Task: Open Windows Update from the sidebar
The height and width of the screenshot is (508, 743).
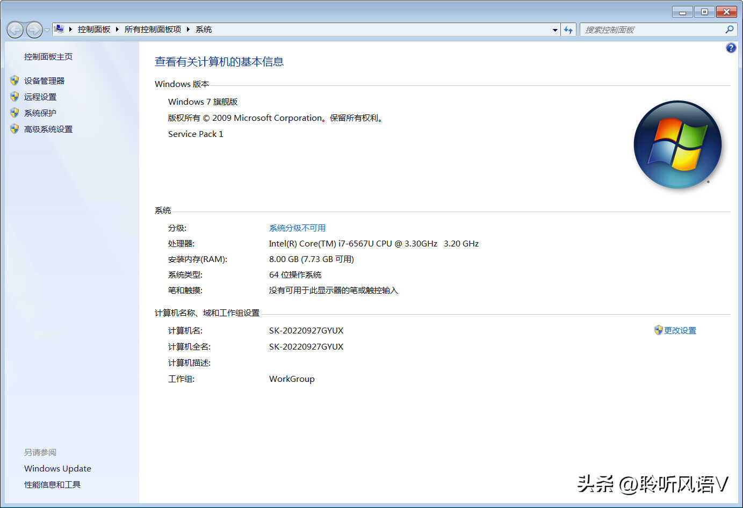Action: (57, 468)
